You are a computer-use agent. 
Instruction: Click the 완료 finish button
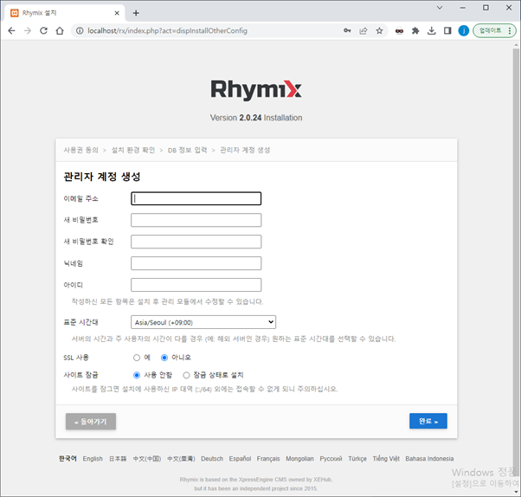coord(428,421)
